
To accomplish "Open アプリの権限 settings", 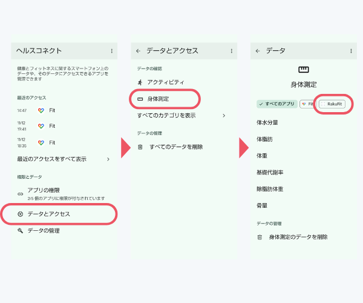I will coord(64,194).
